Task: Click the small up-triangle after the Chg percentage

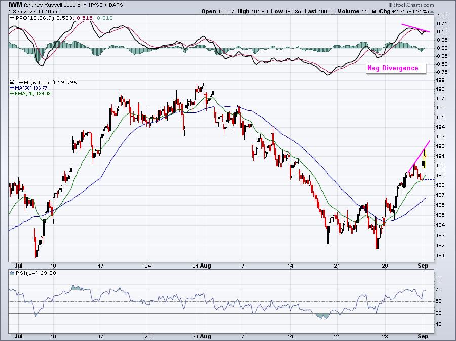Action: [x=432, y=11]
